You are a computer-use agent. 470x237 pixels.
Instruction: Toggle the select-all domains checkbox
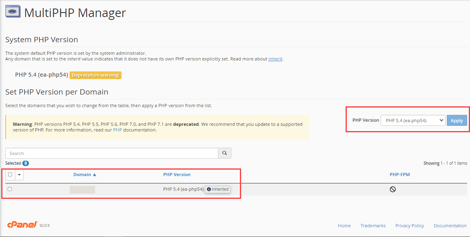(x=10, y=175)
